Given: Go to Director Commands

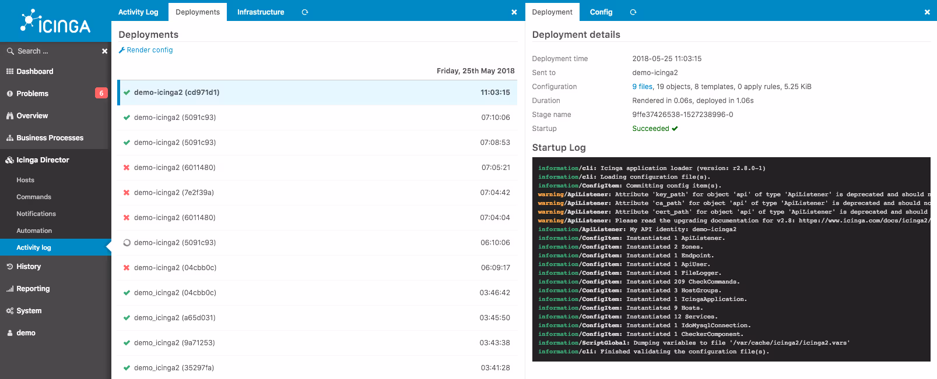Looking at the screenshot, I should point(34,197).
